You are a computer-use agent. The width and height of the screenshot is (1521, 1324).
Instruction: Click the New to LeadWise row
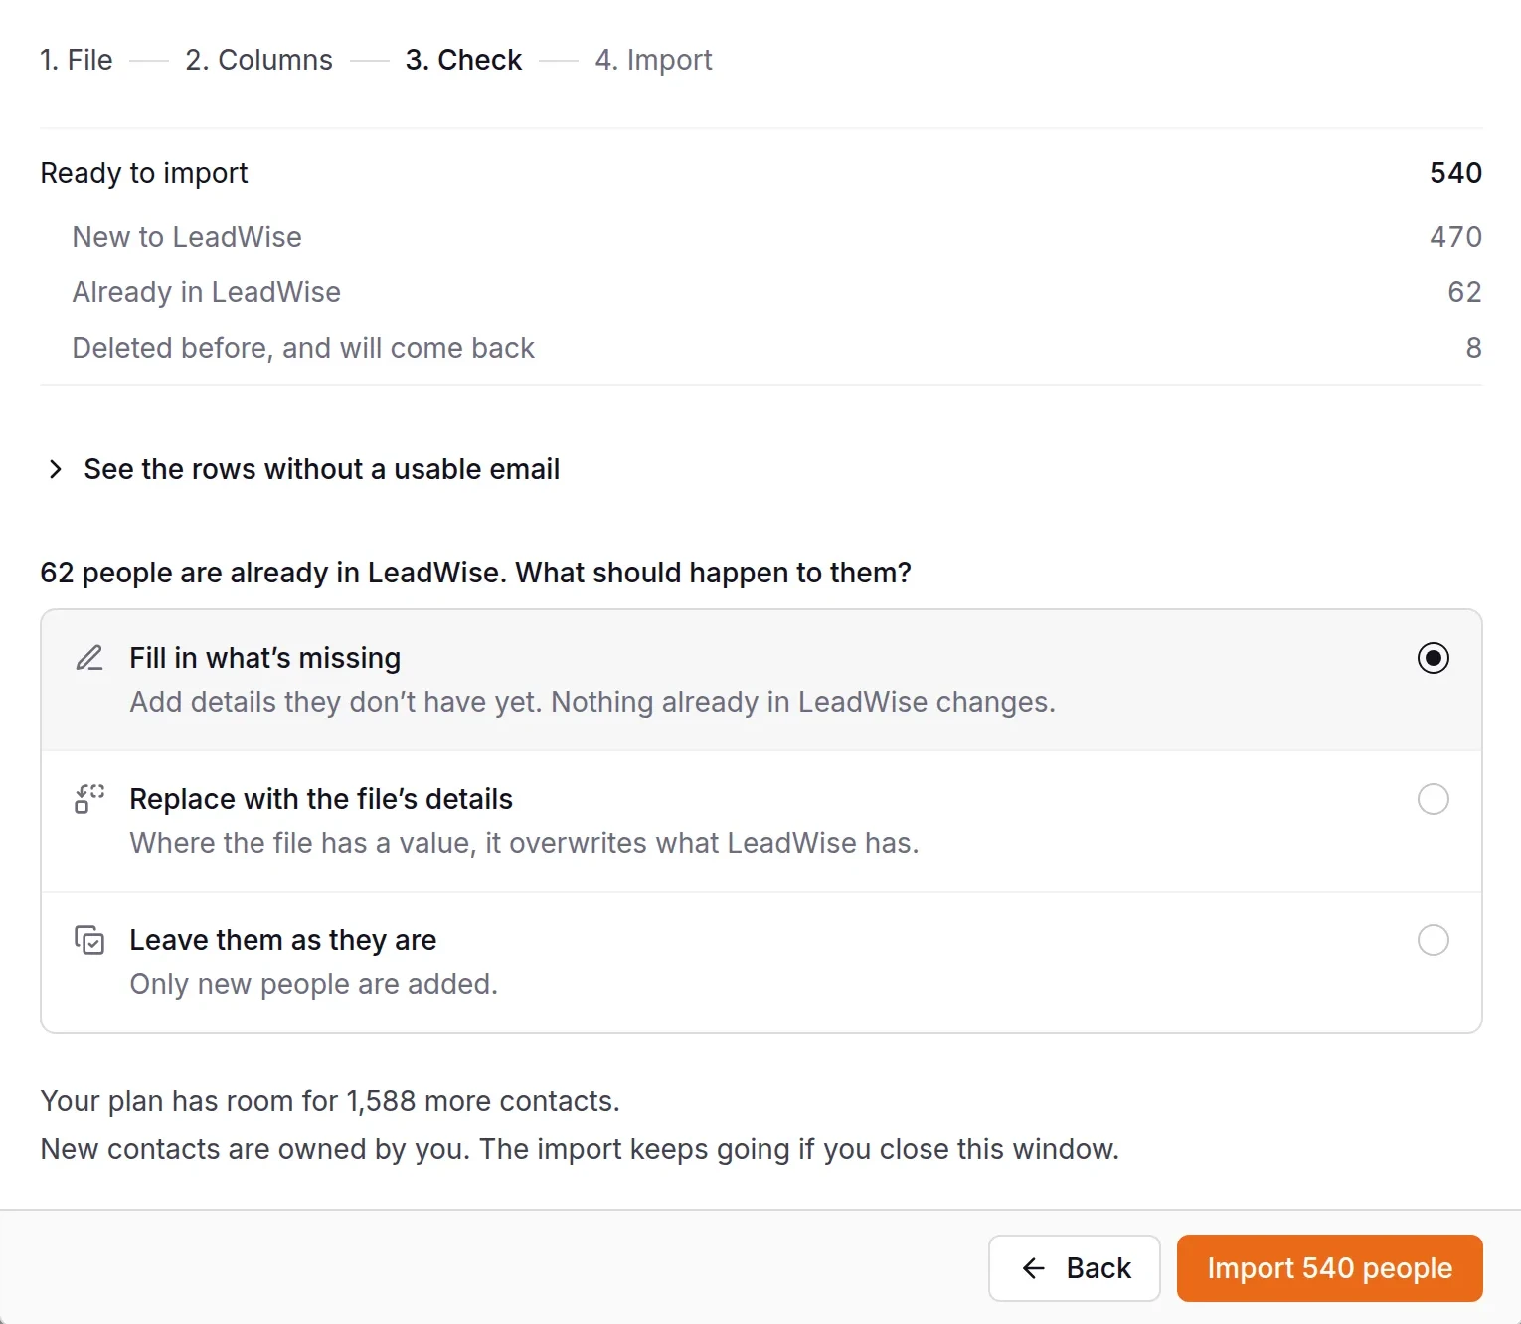click(x=761, y=237)
